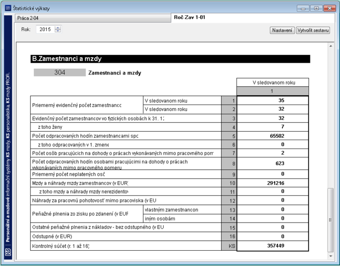340x266 pixels.
Task: Click Počet osôb pracujúcich na dohody label
Action: tap(123, 153)
